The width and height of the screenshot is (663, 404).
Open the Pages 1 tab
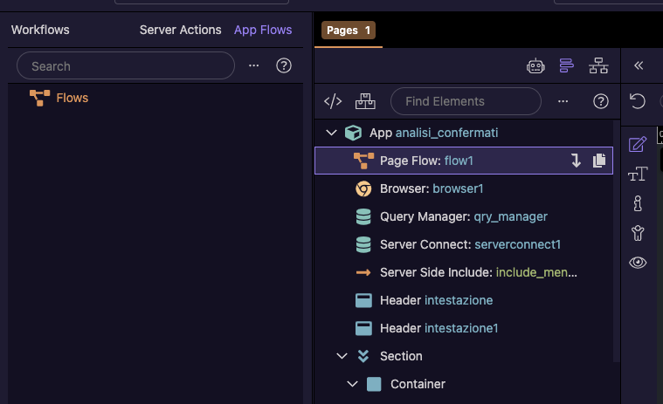[x=349, y=31]
